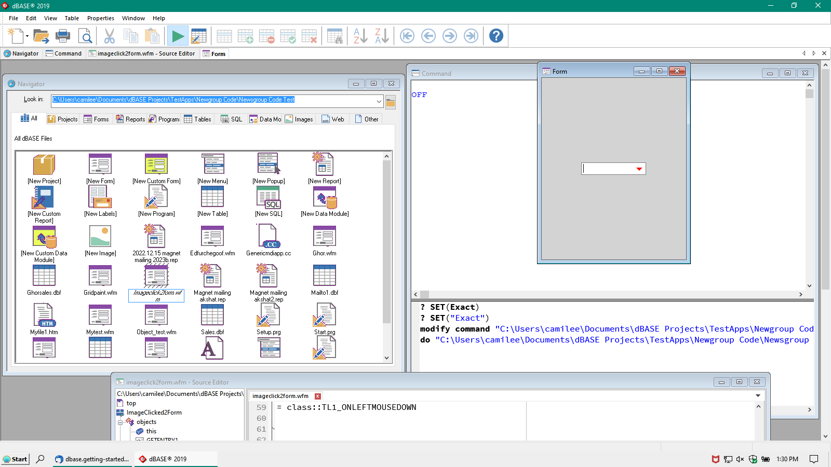Click the browse folder button beside Look in
The width and height of the screenshot is (831, 467).
[391, 102]
